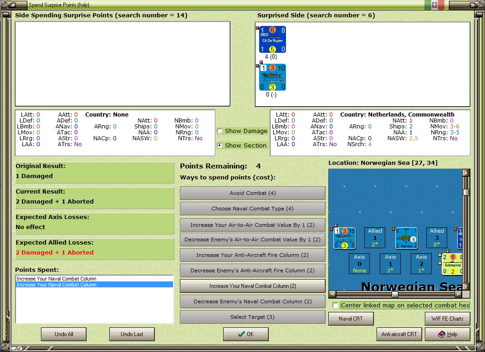485x352 pixels.
Task: Click the map scroll down arrow
Action: click(466, 287)
